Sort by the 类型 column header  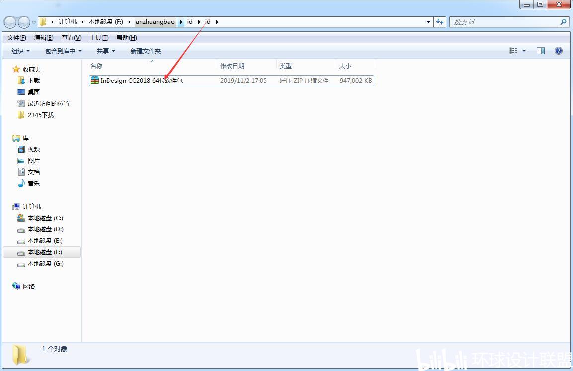[x=286, y=66]
